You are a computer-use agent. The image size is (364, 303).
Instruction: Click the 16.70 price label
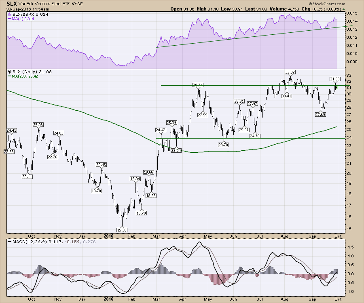coord(142,213)
